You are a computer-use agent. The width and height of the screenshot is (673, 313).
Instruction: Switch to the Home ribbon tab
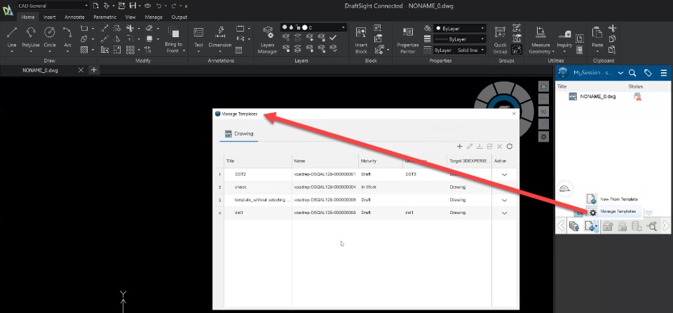[28, 18]
